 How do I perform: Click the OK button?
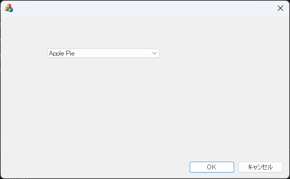click(x=212, y=167)
